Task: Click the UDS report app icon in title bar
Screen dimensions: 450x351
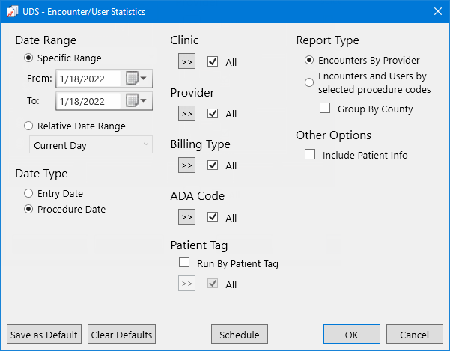Action: pos(12,12)
